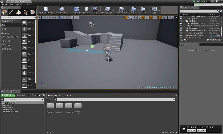
Task: Open the Blueprints toolbar icon
Action: tap(107, 9)
